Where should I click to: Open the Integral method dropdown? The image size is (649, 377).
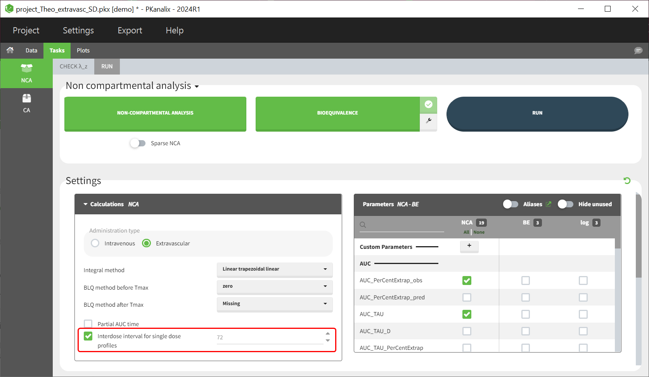274,269
